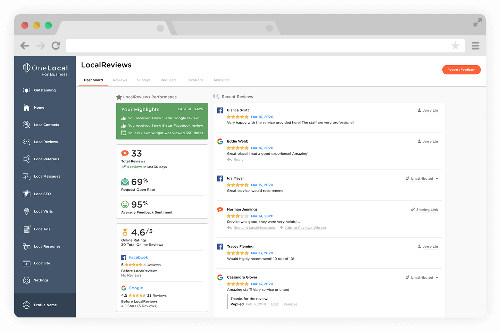Open LocalReferrals share icon in sidebar
Viewport: 500px width, 332px height.
coord(26,159)
